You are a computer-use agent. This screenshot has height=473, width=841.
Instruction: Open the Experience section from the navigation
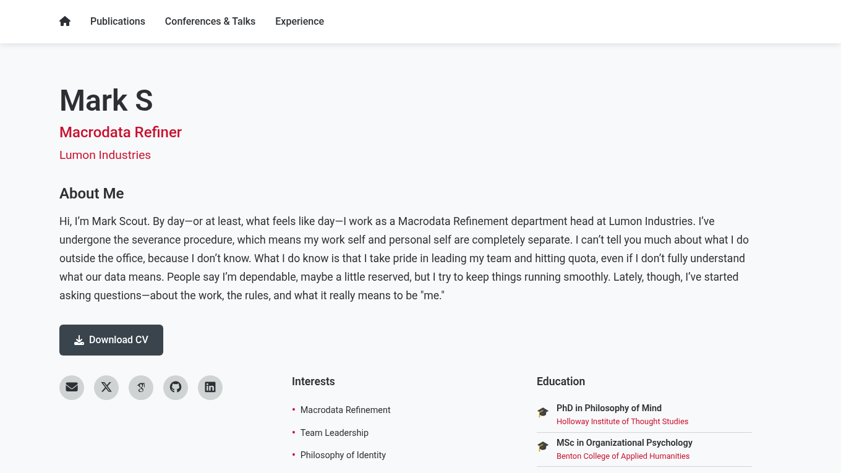pos(299,21)
